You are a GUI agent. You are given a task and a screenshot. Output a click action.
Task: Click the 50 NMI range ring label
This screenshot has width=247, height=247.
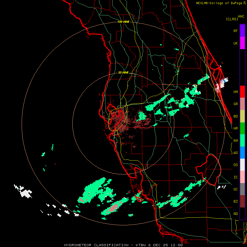123,72
